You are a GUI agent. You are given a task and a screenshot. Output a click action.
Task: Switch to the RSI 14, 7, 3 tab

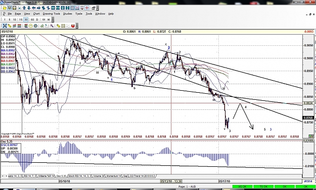[30, 176]
